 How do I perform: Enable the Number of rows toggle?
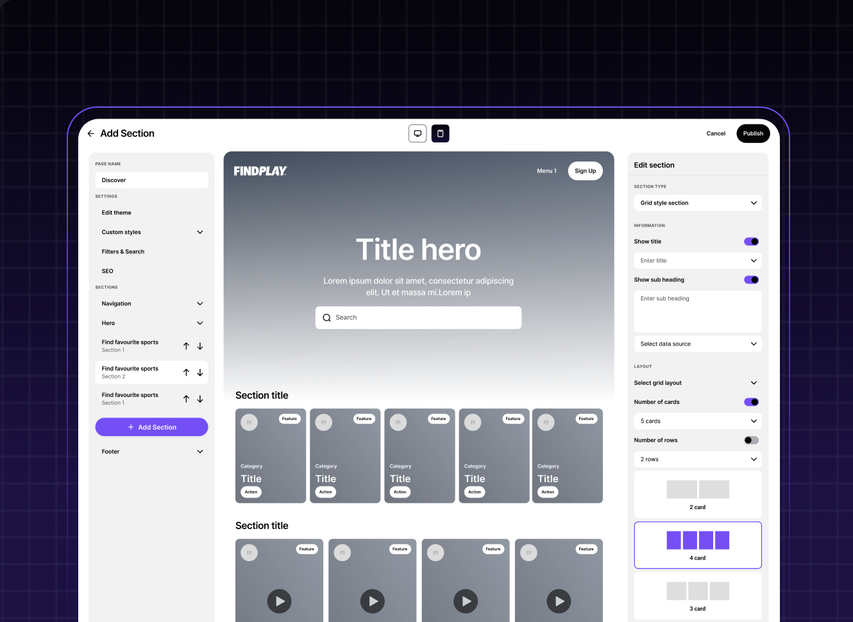point(751,441)
